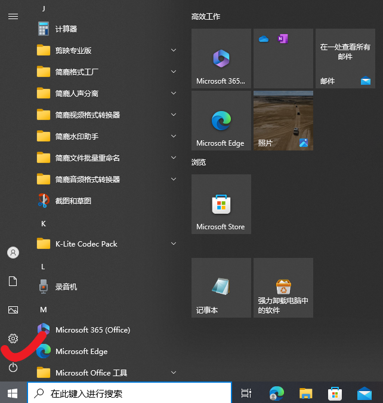
Task: Open the OneNote icon in tile folder
Action: (283, 39)
